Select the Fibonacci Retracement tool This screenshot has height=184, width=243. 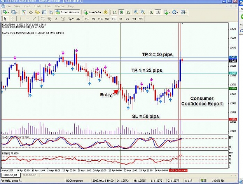[x=49, y=19]
